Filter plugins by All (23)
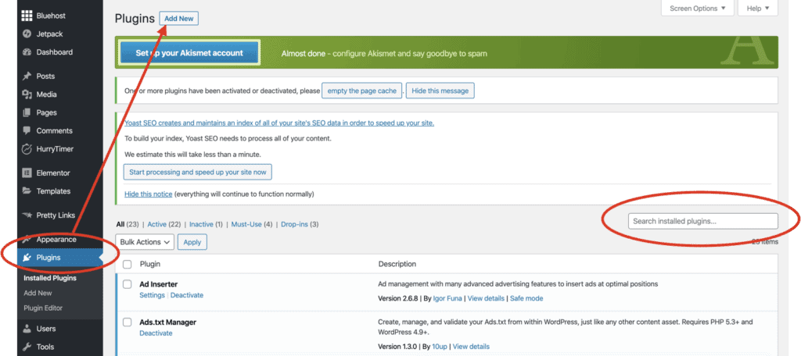Viewport: 801px width, 356px height. pos(129,224)
